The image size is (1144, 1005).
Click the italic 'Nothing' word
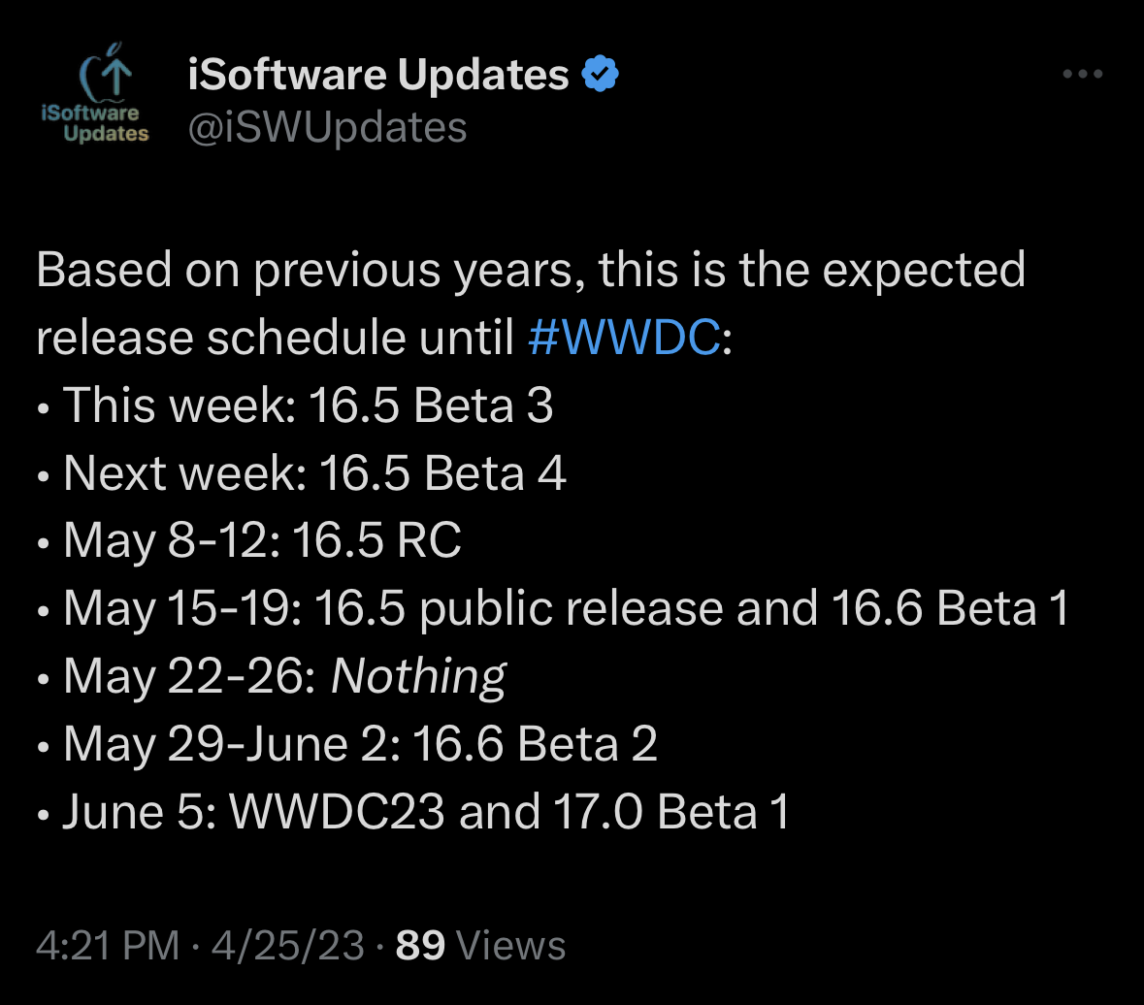[418, 676]
